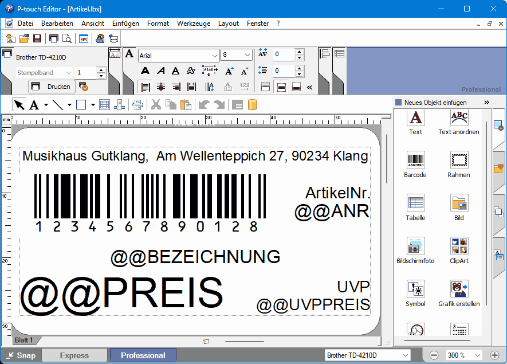Open the Ansicht menu
507x364 pixels.
point(93,24)
